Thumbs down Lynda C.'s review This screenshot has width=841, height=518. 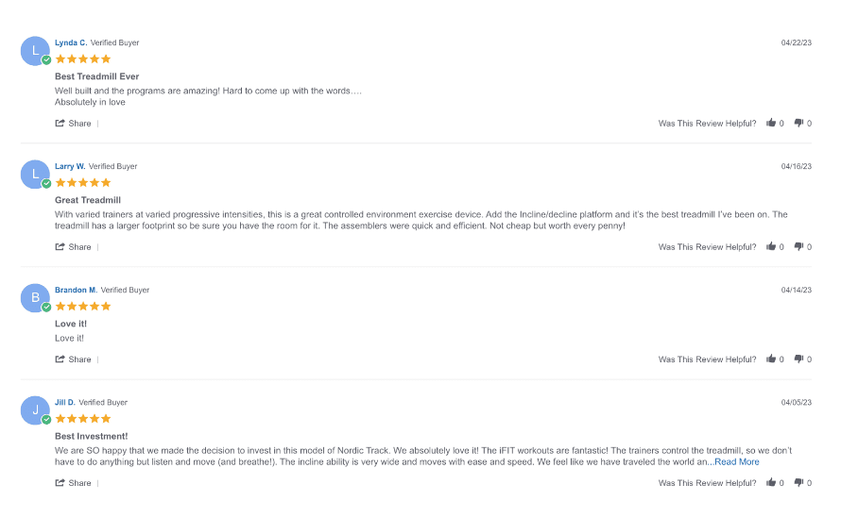tap(798, 123)
